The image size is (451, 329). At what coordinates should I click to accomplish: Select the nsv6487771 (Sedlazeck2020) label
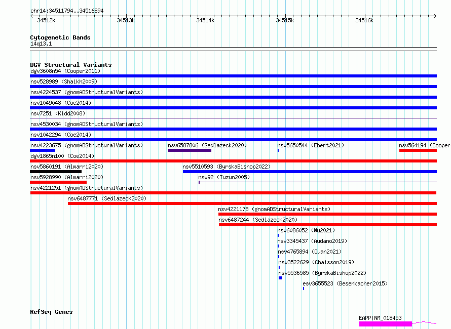[x=107, y=198]
